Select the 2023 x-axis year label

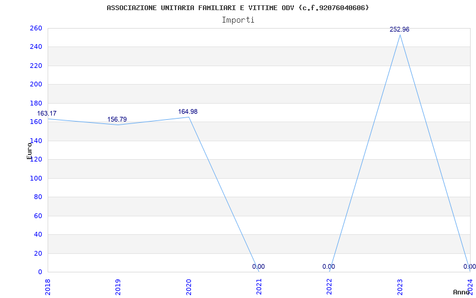pos(400,287)
